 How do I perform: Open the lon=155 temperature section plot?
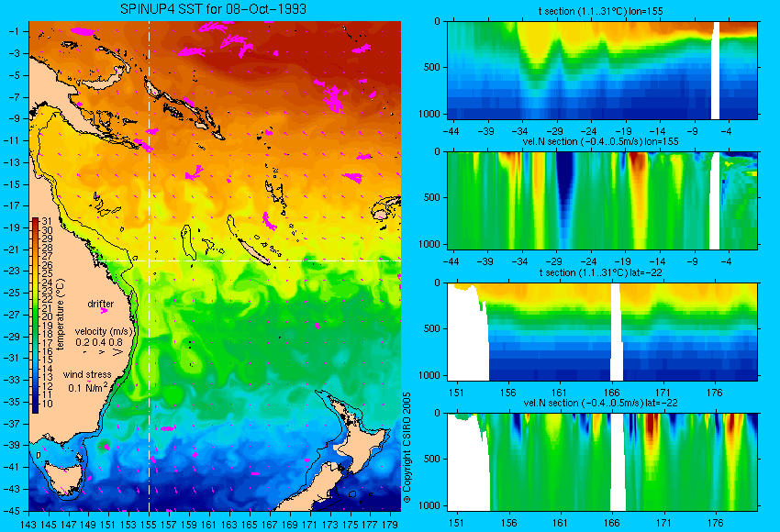(602, 70)
